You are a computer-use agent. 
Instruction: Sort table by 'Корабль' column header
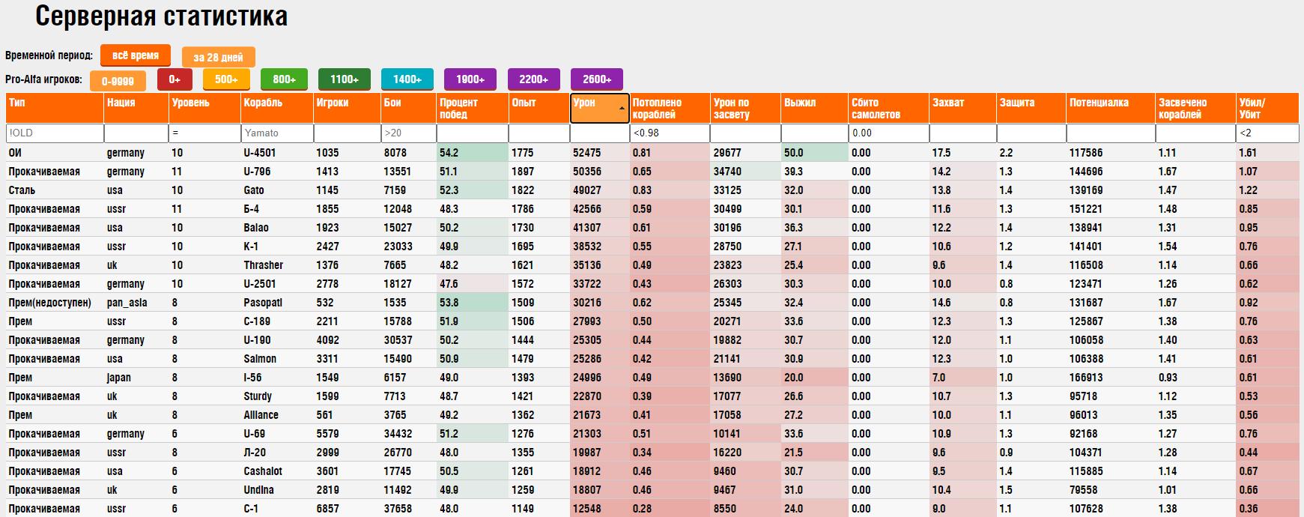(277, 108)
